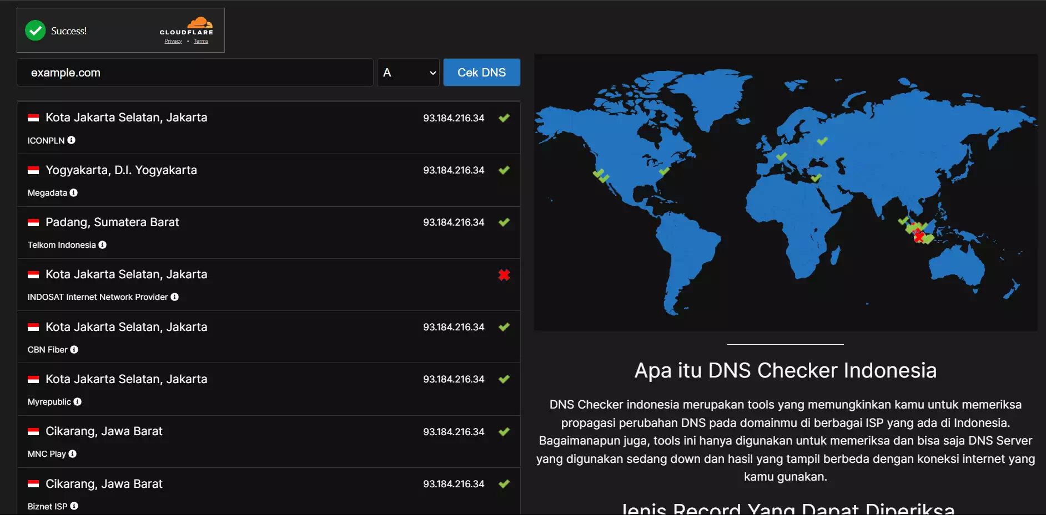Click the Telkom Indonesia provider name

tap(62, 245)
